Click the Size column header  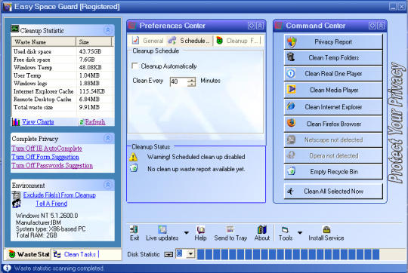click(94, 41)
